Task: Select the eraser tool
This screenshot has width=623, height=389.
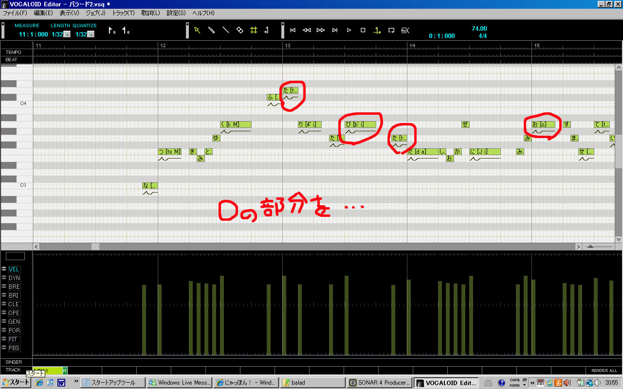Action: click(x=239, y=30)
